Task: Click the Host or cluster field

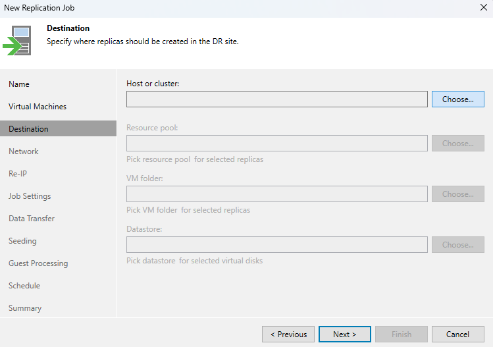Action: click(x=276, y=99)
